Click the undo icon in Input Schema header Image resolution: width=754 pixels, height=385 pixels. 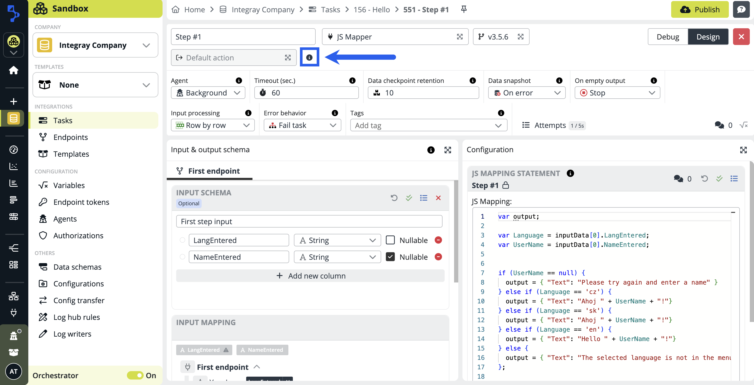[394, 198]
